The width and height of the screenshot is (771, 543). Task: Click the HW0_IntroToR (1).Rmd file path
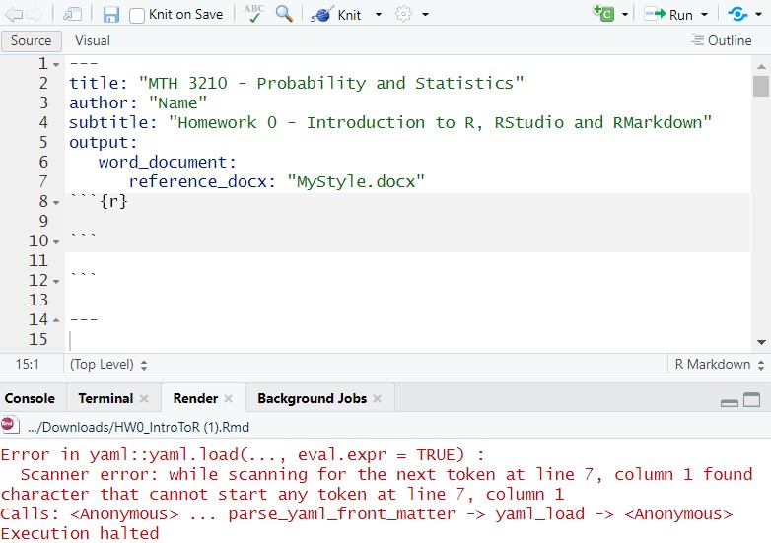click(139, 427)
